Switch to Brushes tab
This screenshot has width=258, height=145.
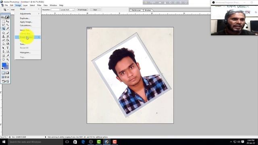(x=148, y=10)
